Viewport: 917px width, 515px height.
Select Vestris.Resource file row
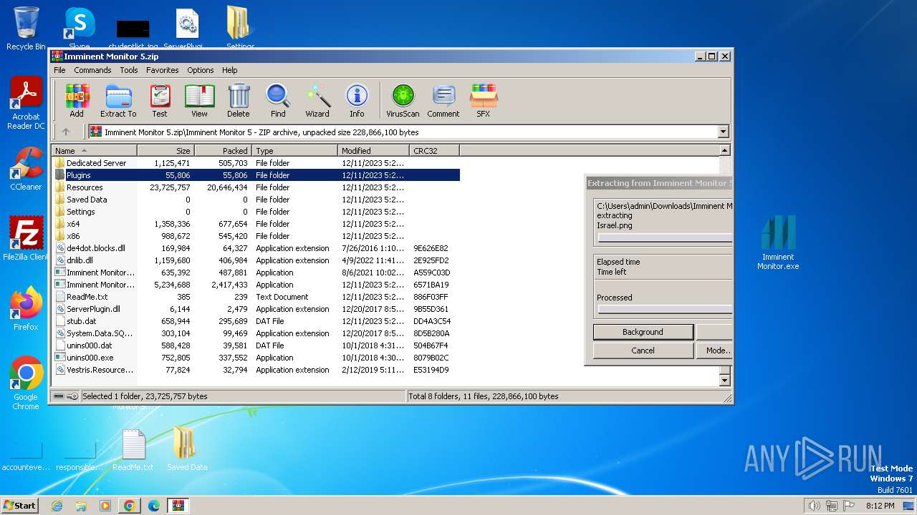click(256, 370)
